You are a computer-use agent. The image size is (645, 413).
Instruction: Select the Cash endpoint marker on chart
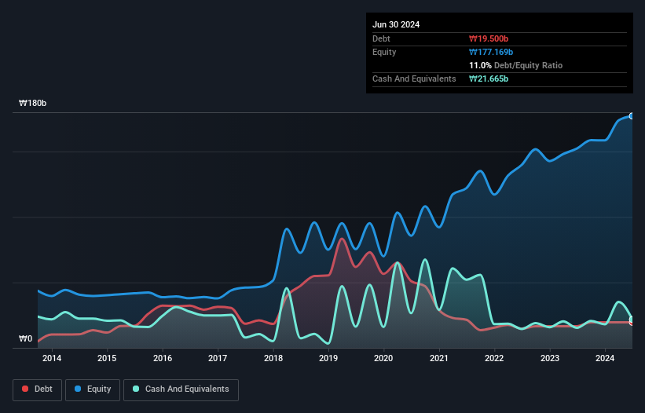pyautogui.click(x=632, y=320)
